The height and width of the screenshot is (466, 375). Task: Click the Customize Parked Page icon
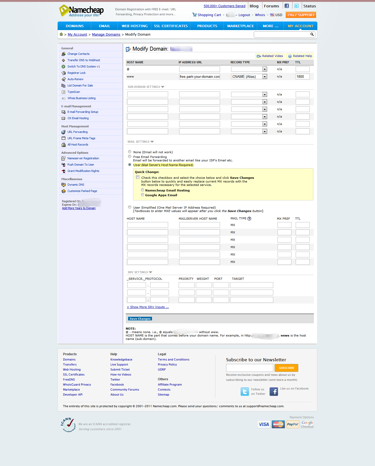coord(64,191)
